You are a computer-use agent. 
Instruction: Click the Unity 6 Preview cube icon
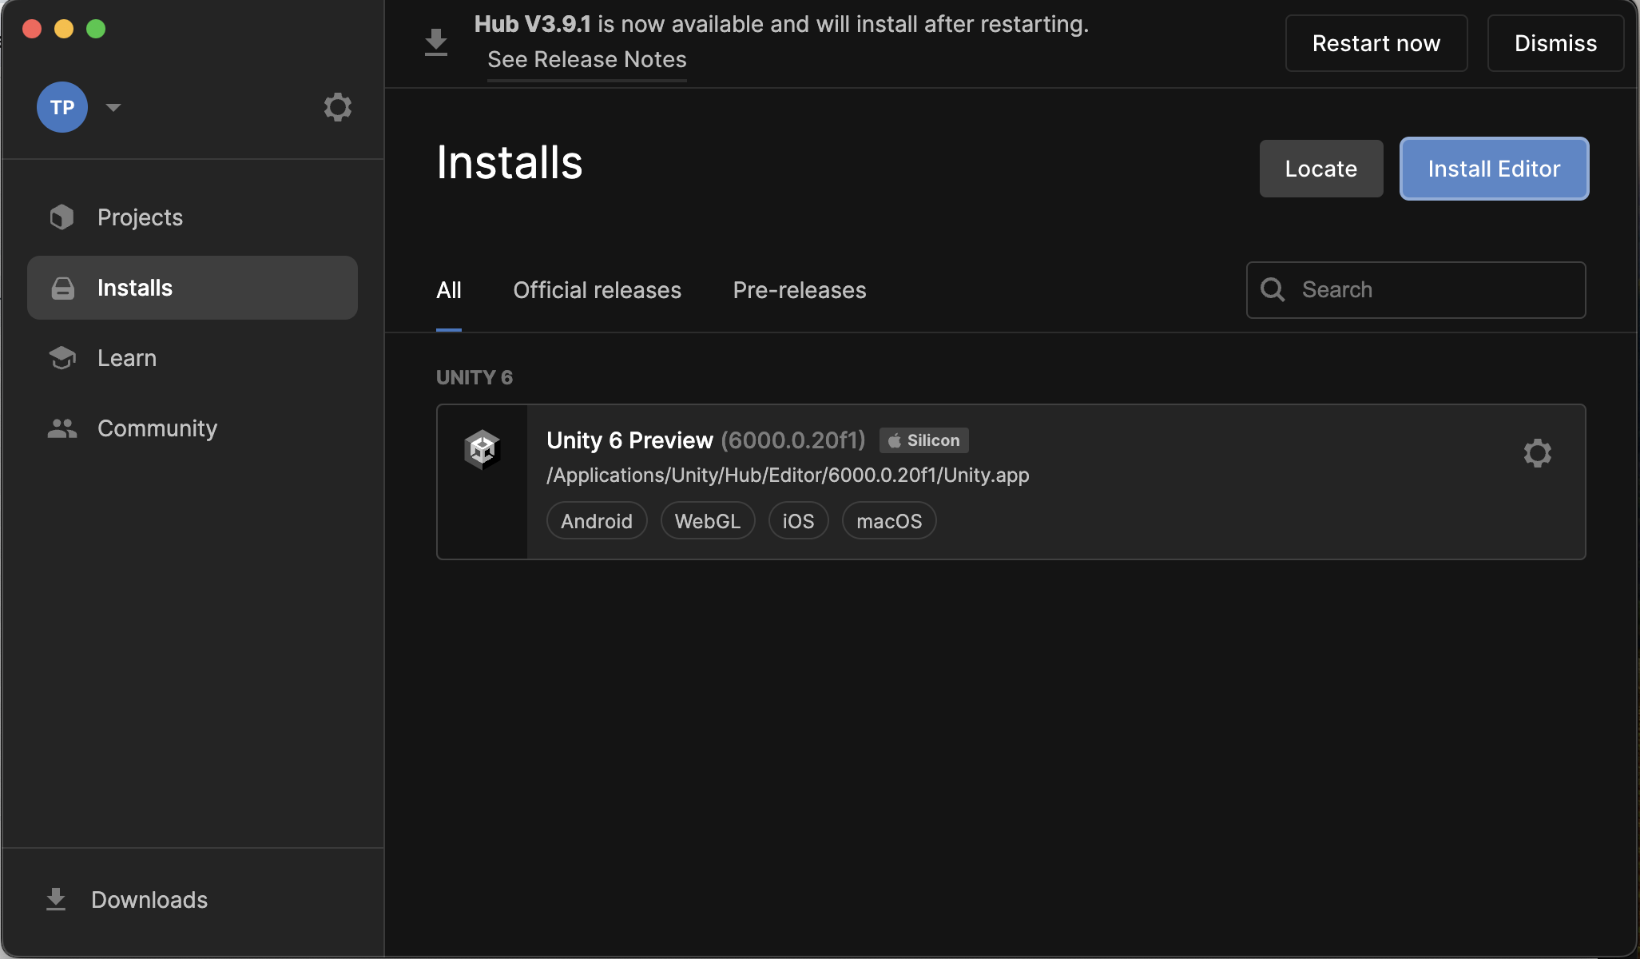coord(482,450)
